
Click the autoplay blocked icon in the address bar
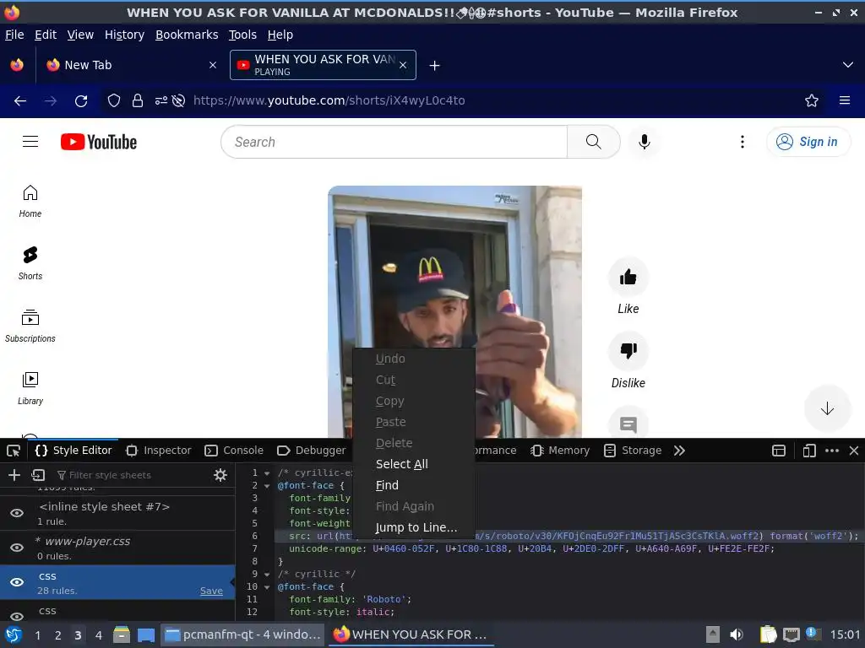[178, 100]
